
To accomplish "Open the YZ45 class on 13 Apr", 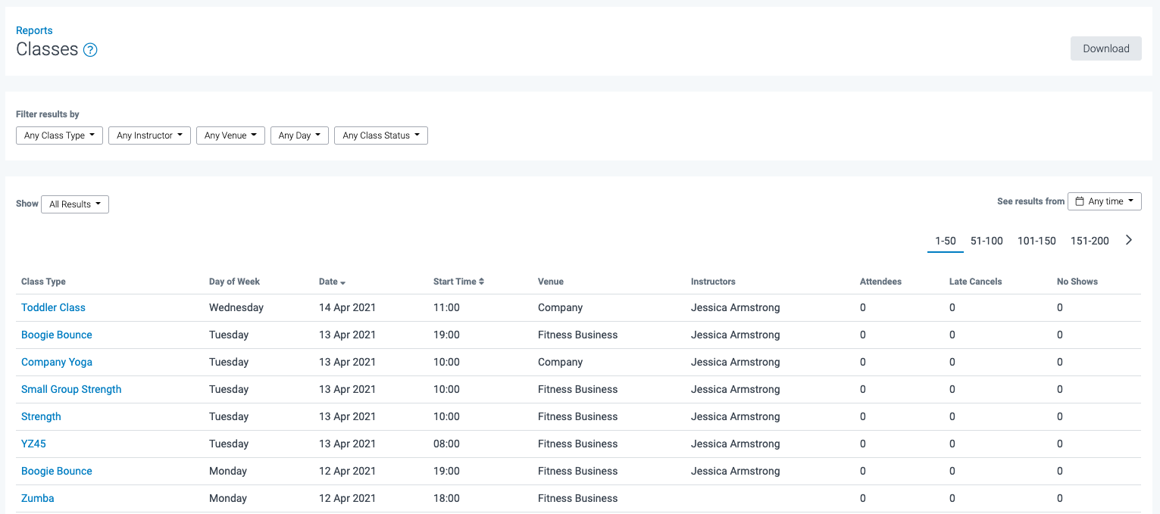I will click(33, 444).
